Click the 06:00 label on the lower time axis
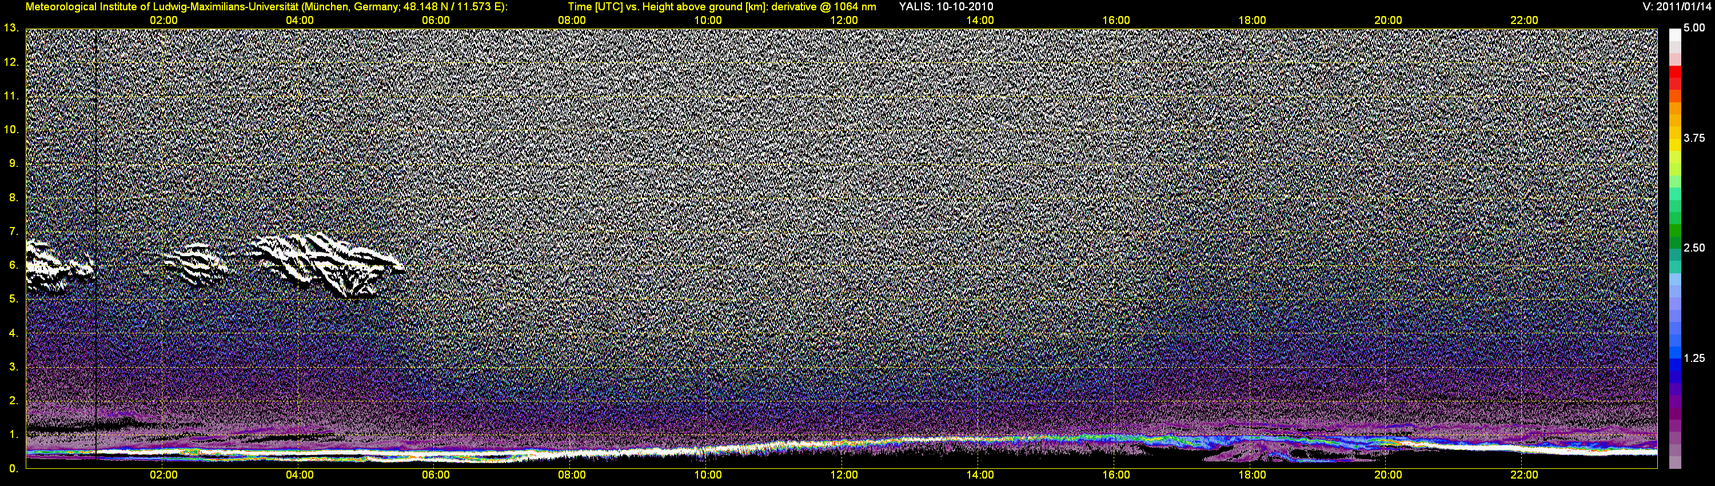Screen dimensions: 1715x486 (x=436, y=475)
